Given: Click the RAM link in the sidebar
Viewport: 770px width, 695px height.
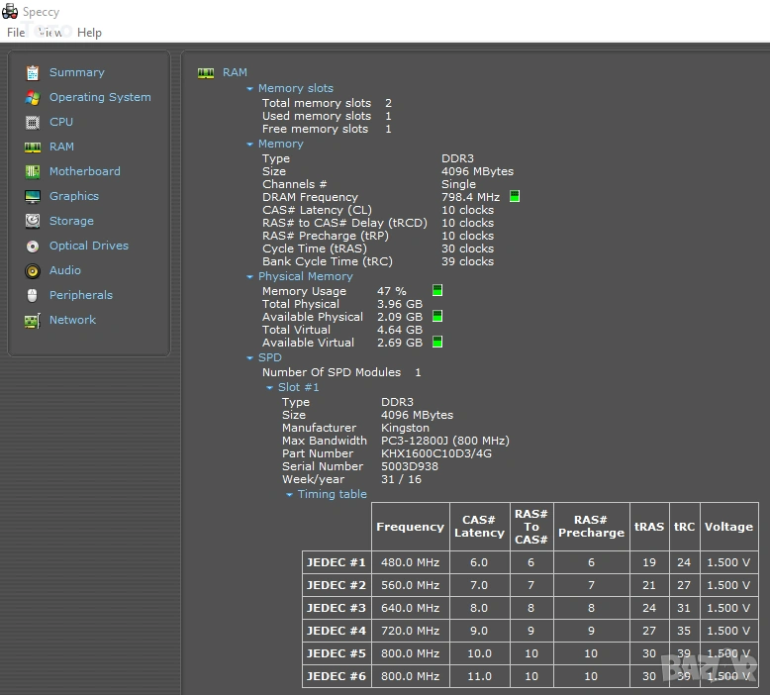Looking at the screenshot, I should tap(61, 147).
